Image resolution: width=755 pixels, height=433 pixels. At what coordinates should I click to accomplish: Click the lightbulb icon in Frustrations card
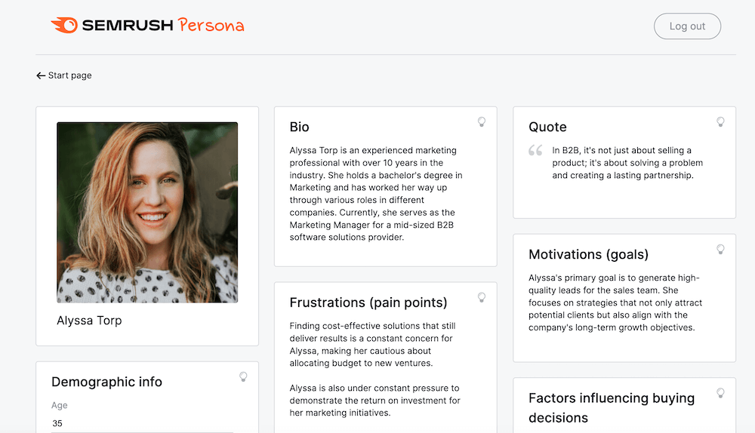(482, 298)
